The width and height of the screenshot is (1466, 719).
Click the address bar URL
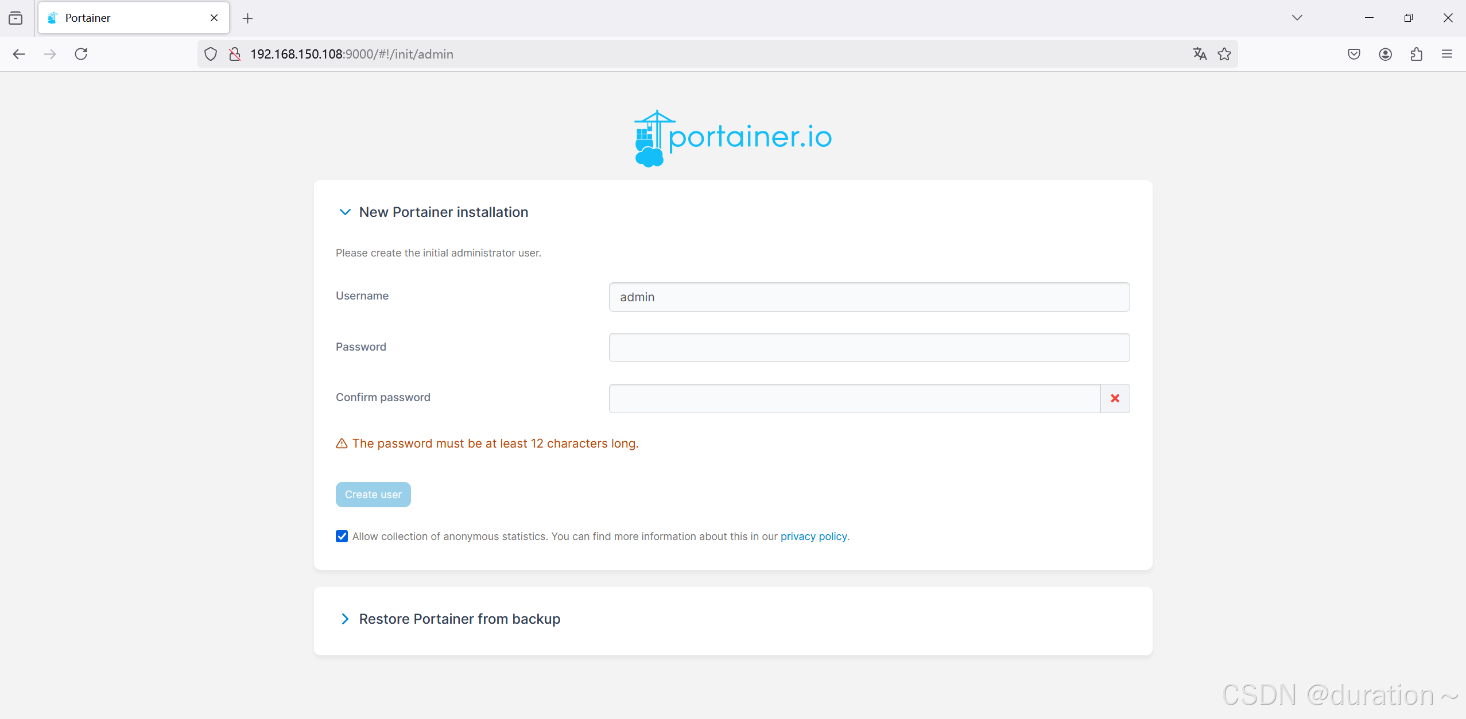352,54
